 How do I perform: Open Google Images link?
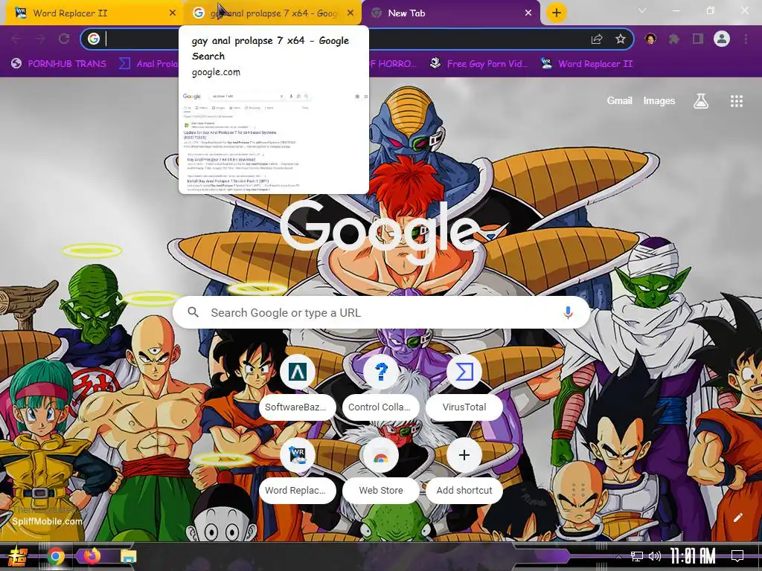pyautogui.click(x=659, y=100)
